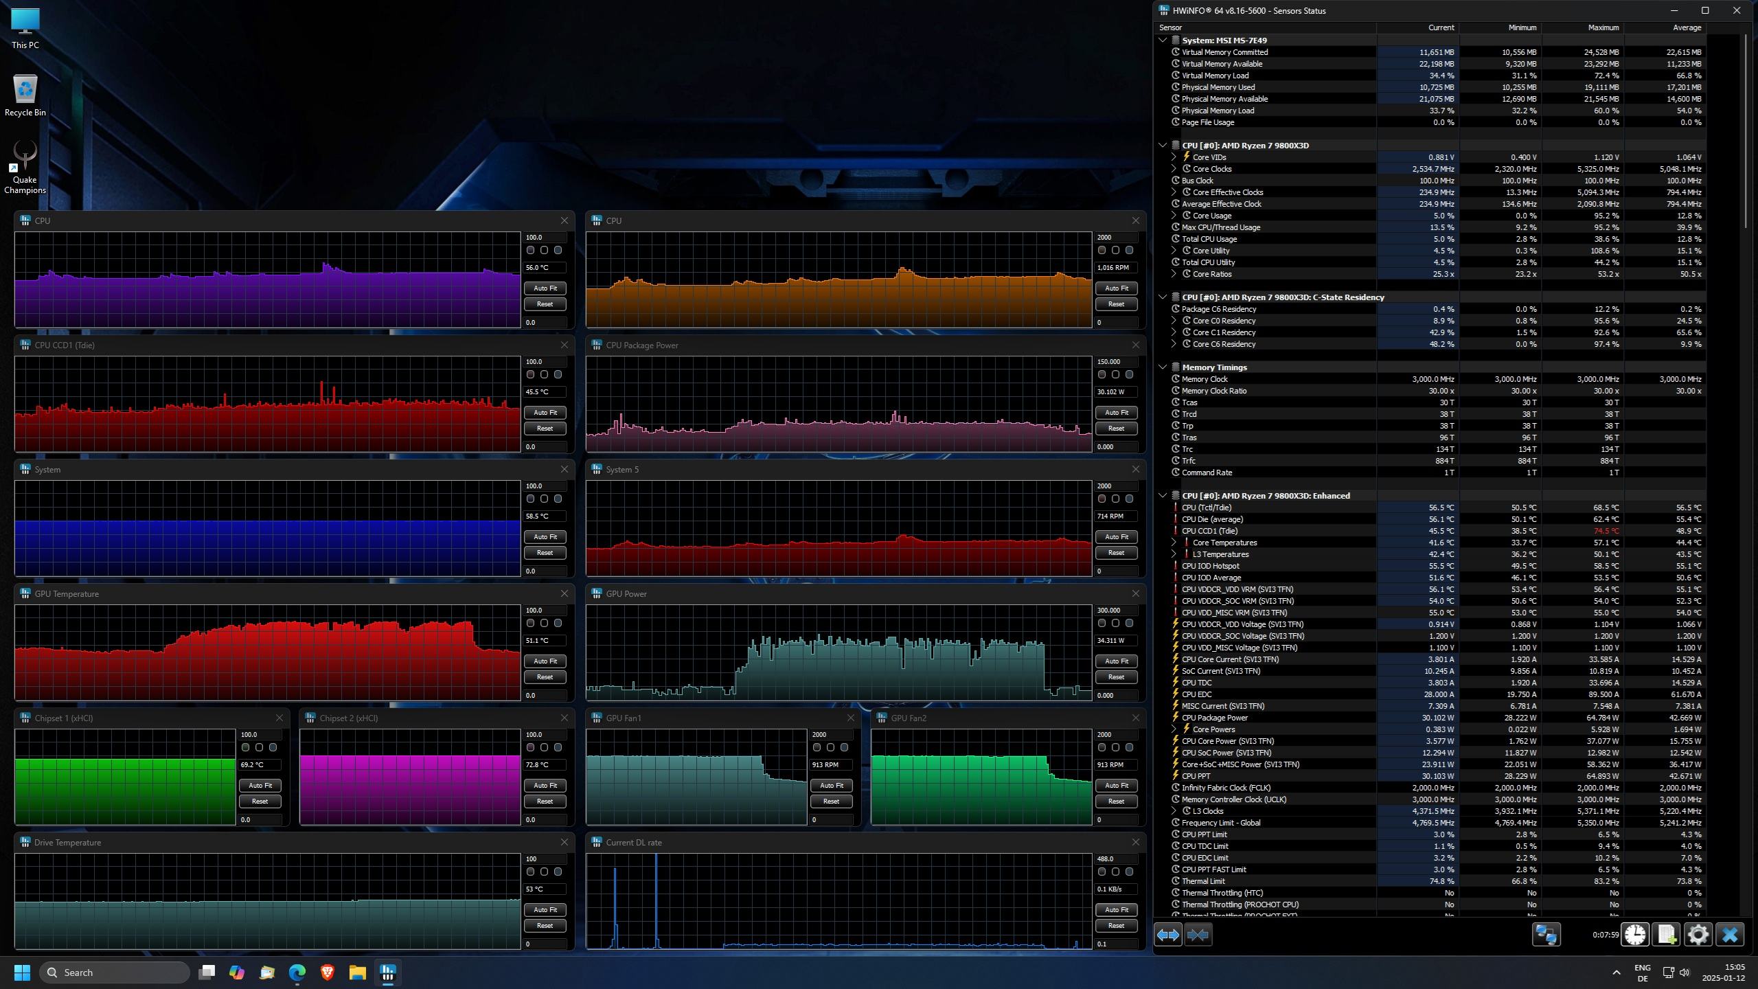Screen dimensions: 1758x989
Task: Click the blue X close sensors icon
Action: click(1730, 935)
